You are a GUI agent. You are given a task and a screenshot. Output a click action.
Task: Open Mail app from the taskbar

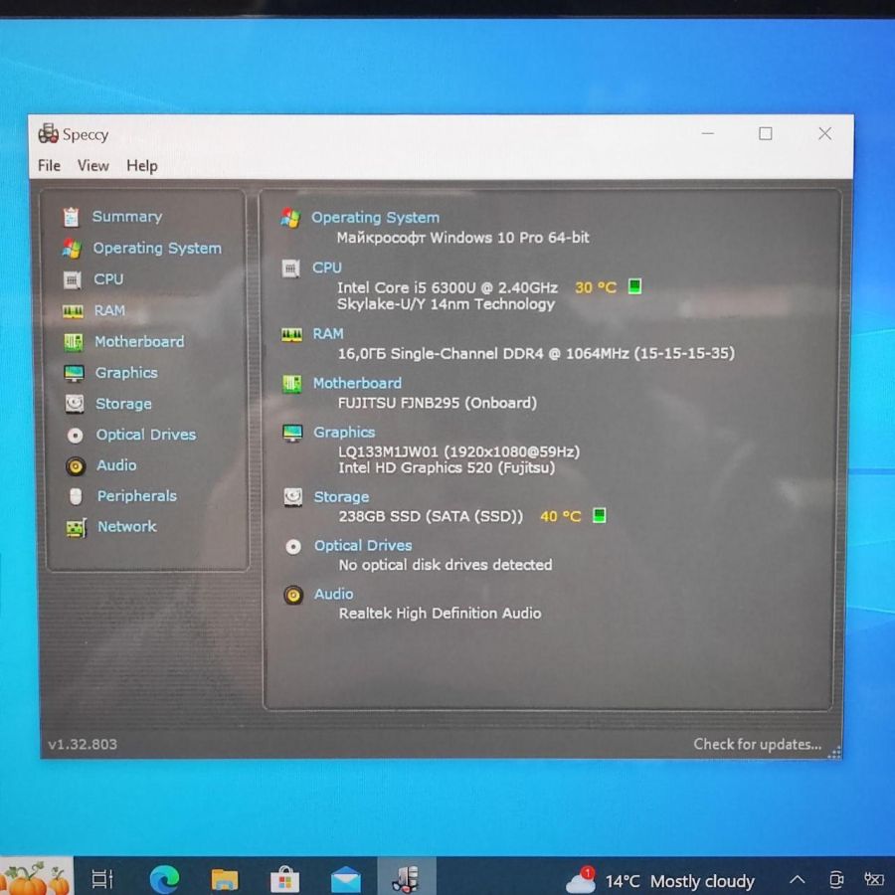(345, 880)
